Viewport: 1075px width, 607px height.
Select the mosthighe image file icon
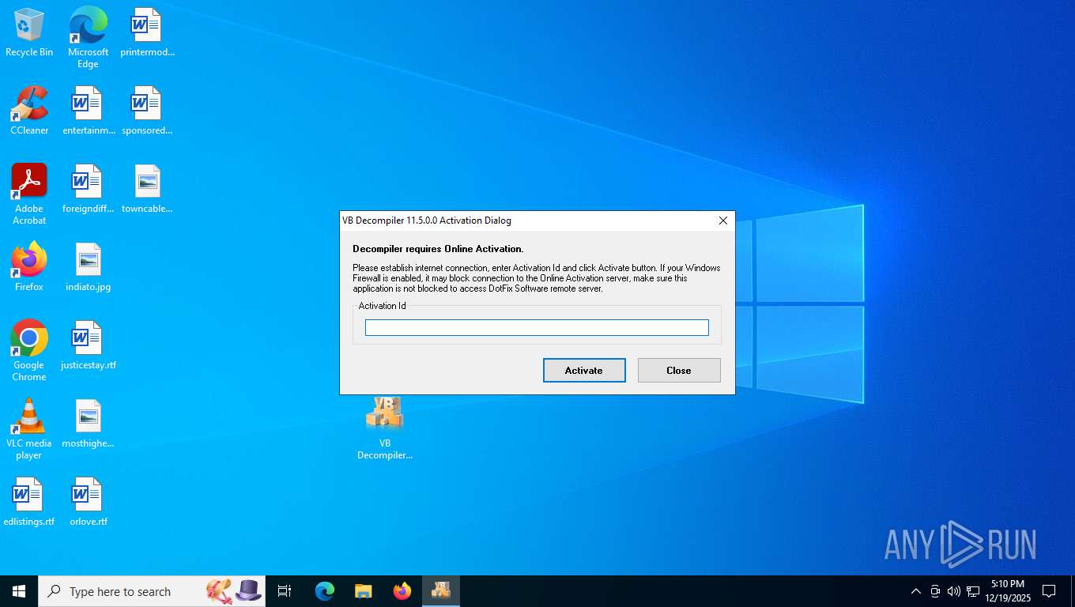(88, 424)
